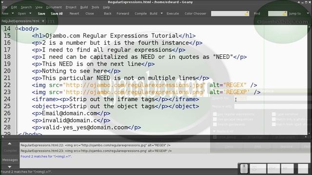The height and width of the screenshot is (175, 312).
Task: Toggle faded 'Search backwards' checkbox
Action: pyautogui.click(x=214, y=124)
